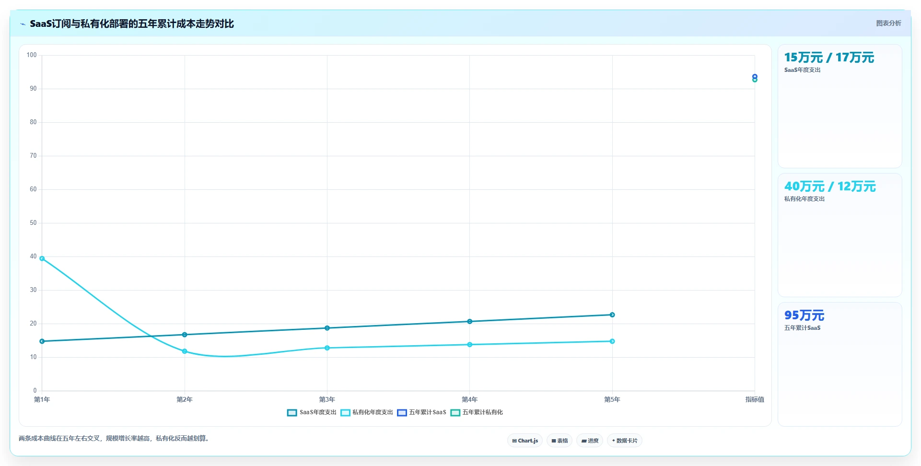Viewport: 921px width, 466px height.
Task: Click the 第2年 x-axis label
Action: (185, 399)
